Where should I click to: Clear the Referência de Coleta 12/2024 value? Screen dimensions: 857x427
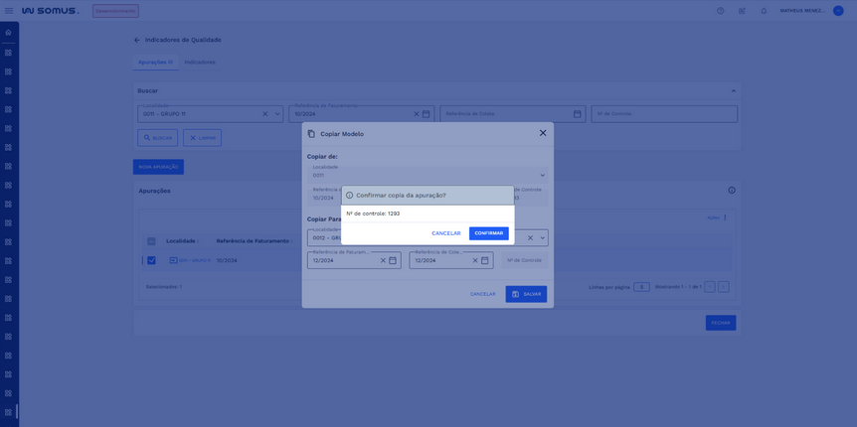475,261
